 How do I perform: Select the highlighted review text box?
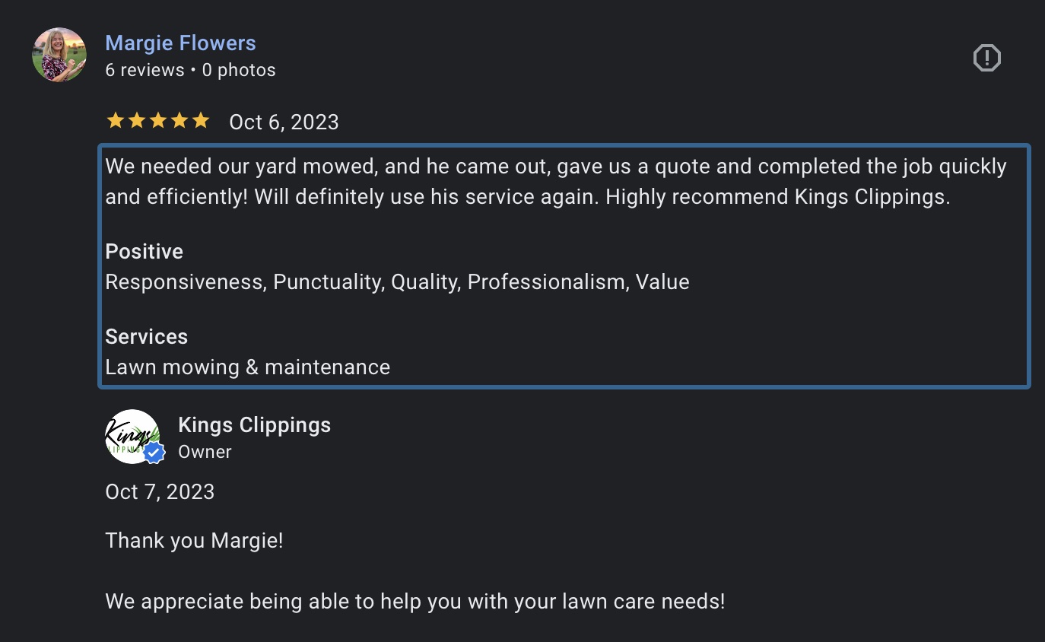[x=563, y=266]
